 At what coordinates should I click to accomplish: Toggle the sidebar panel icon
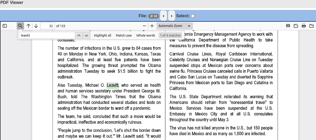click(x=5, y=26)
